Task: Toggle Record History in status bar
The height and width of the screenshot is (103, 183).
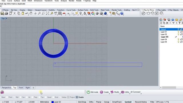Action: (x=141, y=102)
